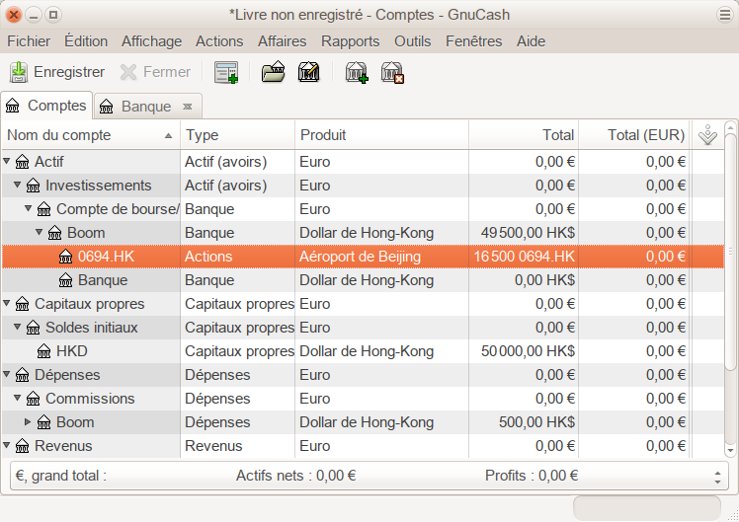This screenshot has height=522, width=739.
Task: Expand the Boom account under Commissions
Action: coord(28,422)
